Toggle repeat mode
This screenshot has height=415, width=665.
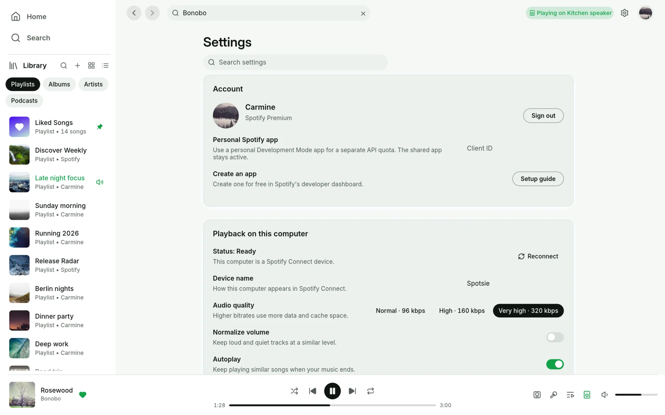point(370,391)
